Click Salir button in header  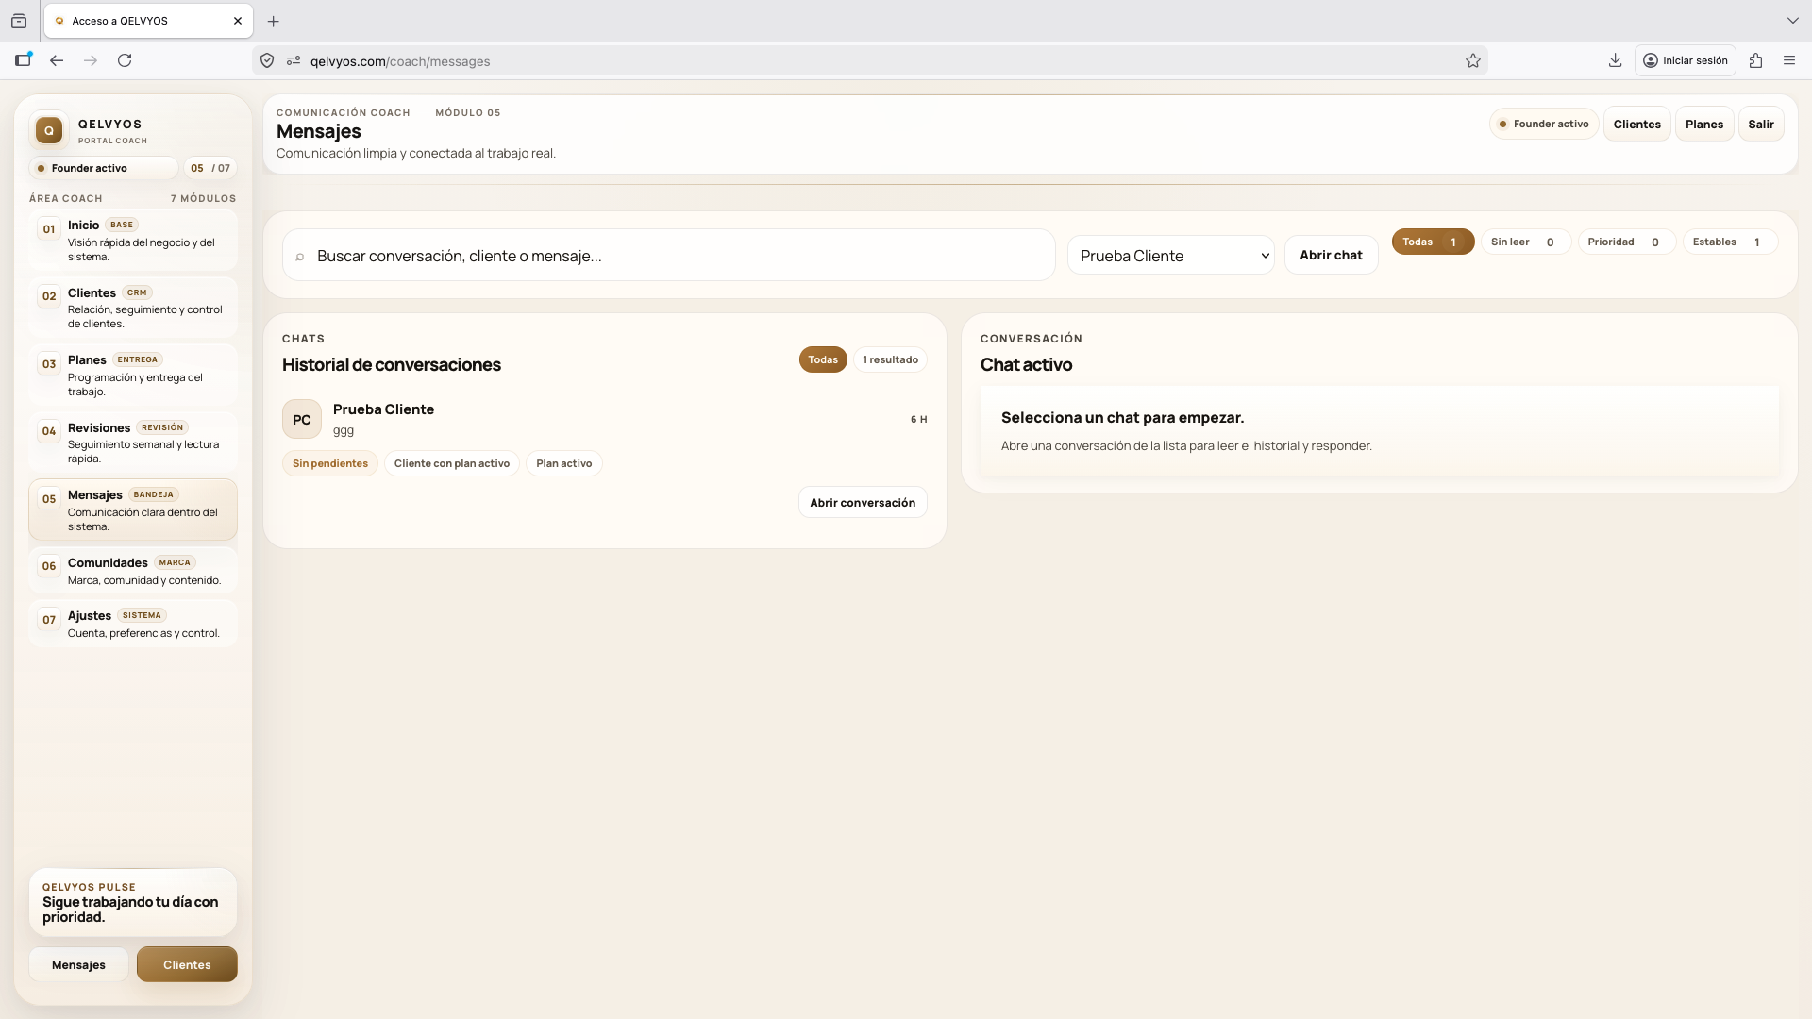click(1760, 125)
